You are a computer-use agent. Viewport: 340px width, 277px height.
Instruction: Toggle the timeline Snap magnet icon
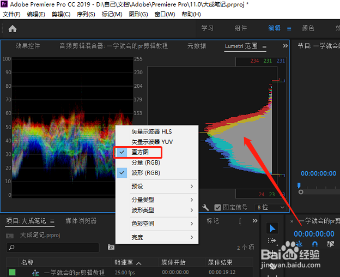click(x=314, y=244)
